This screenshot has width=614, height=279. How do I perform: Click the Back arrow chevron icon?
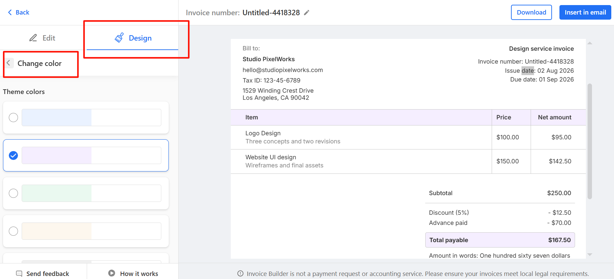[x=10, y=13]
